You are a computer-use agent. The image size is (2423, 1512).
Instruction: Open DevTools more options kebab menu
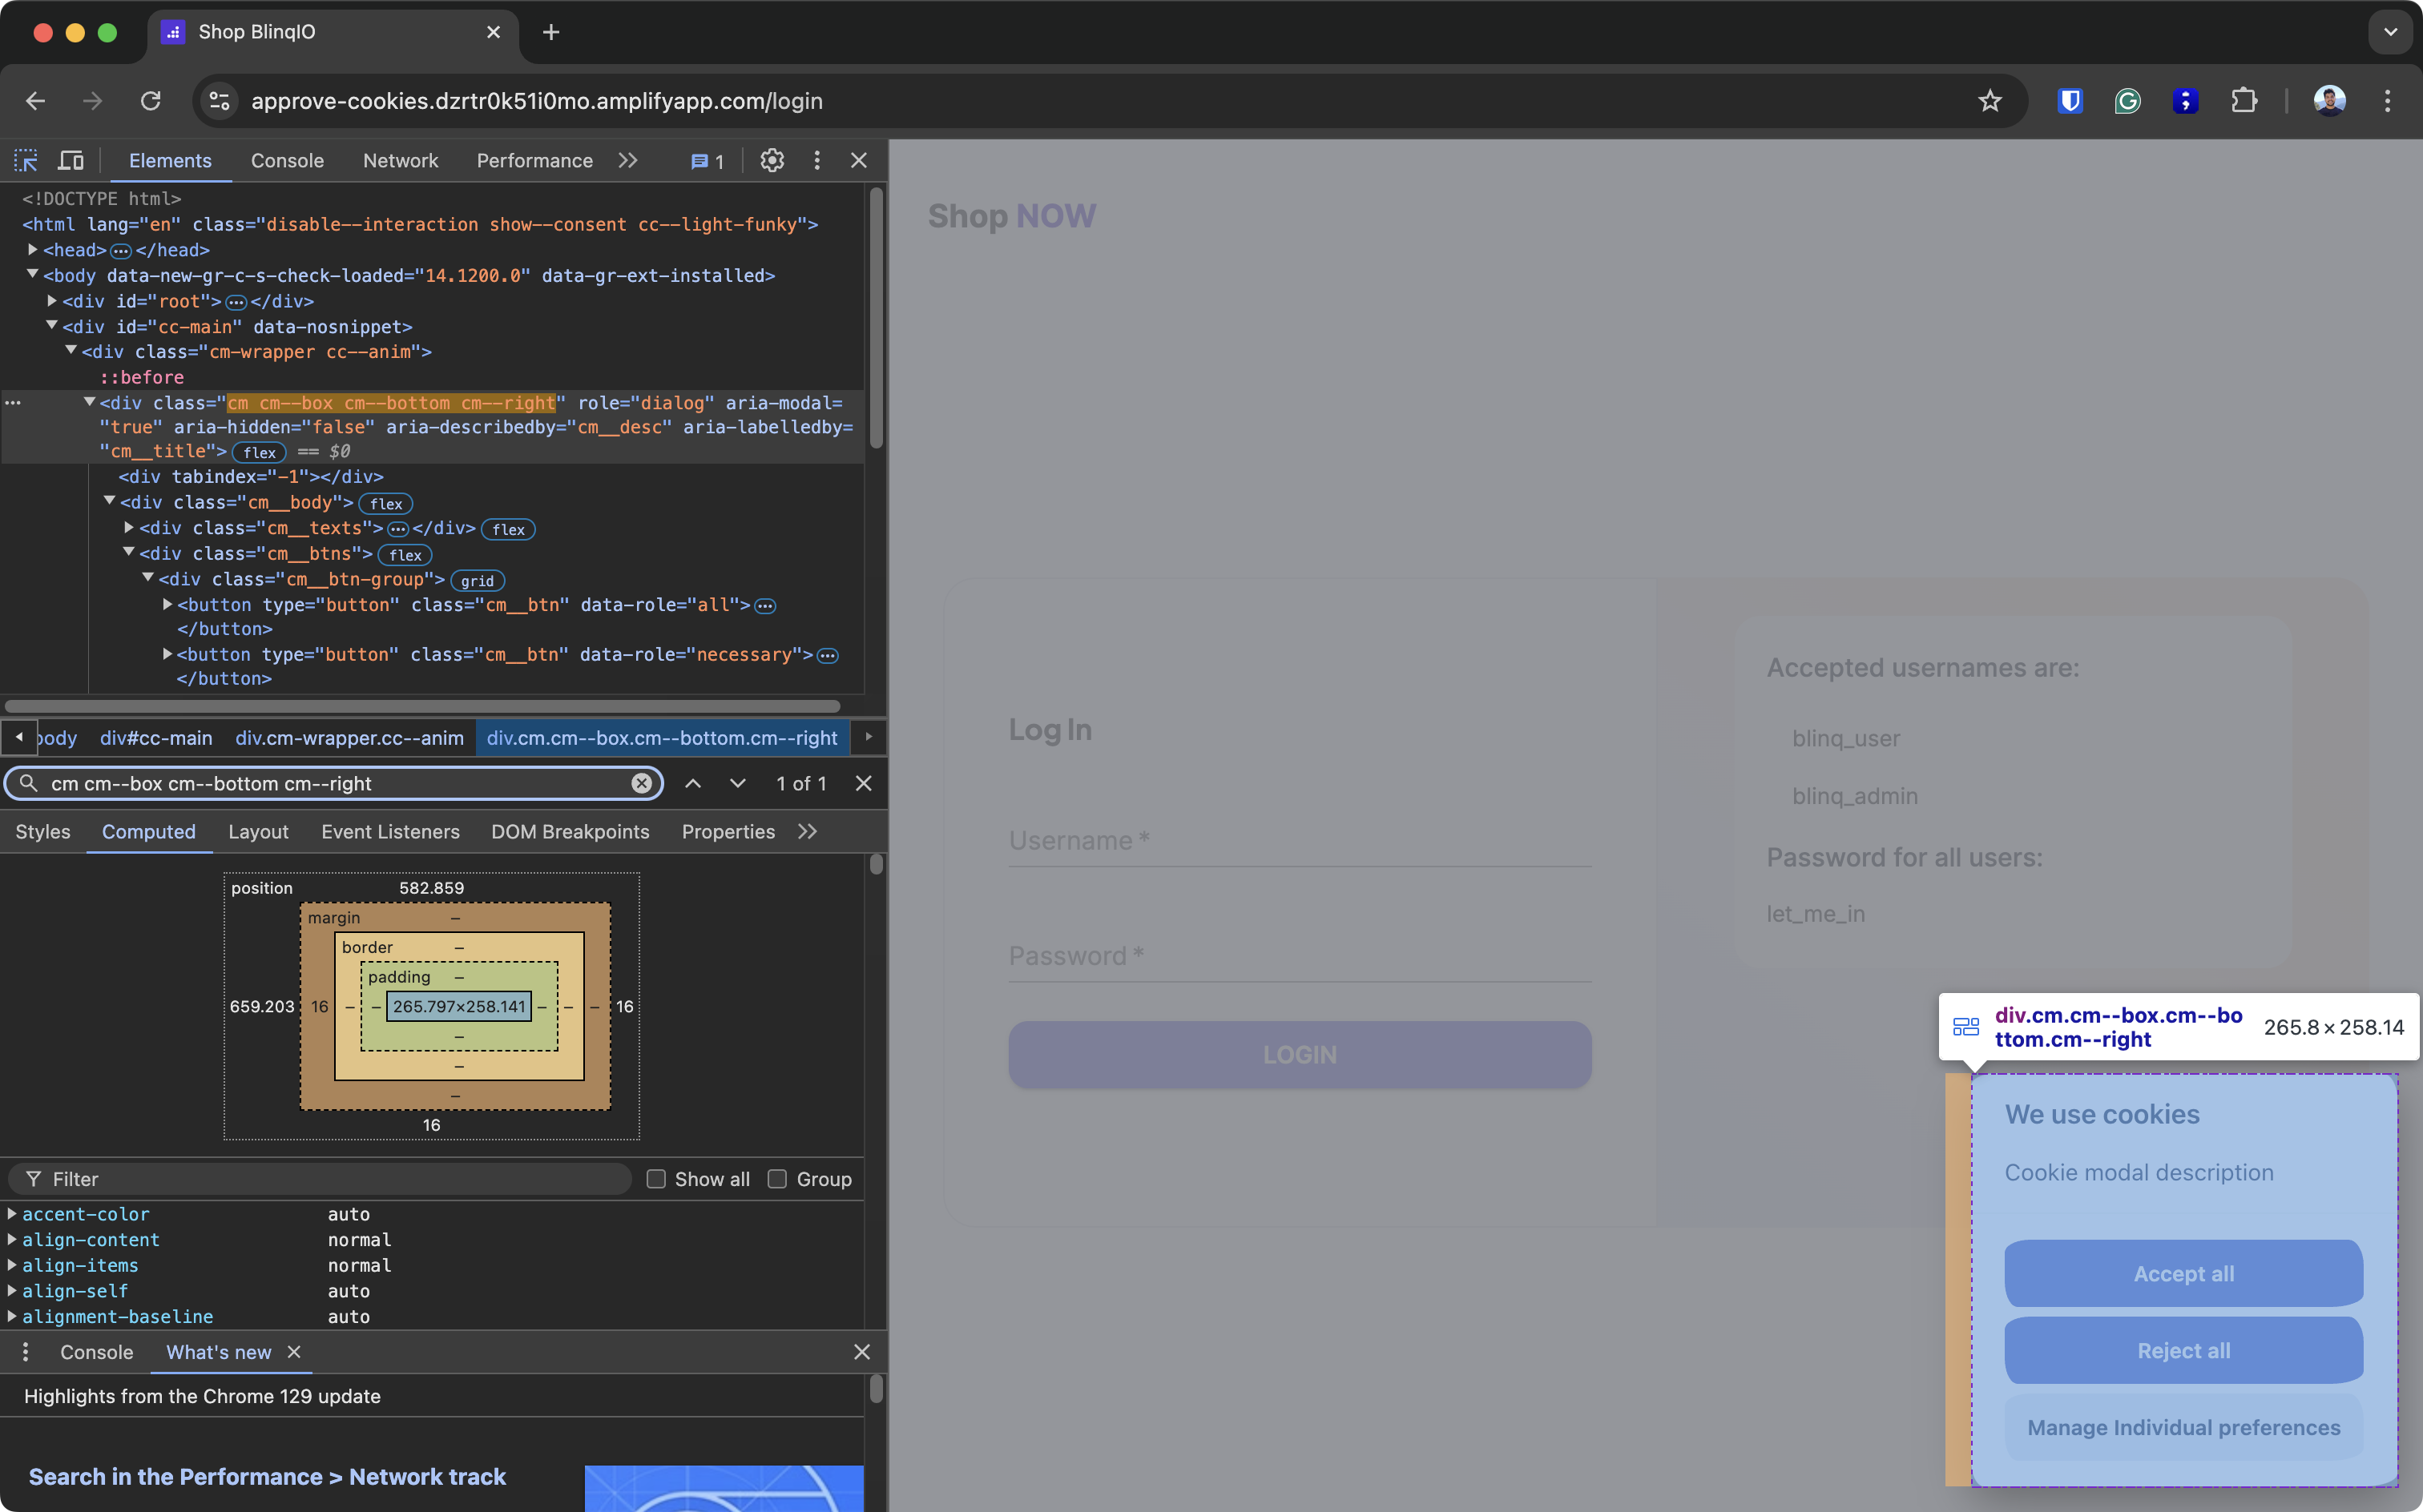tap(816, 160)
